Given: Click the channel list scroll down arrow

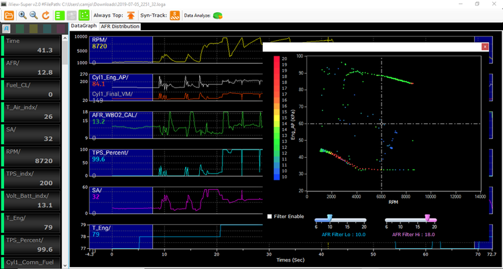Looking at the screenshot, I should click(x=65, y=265).
